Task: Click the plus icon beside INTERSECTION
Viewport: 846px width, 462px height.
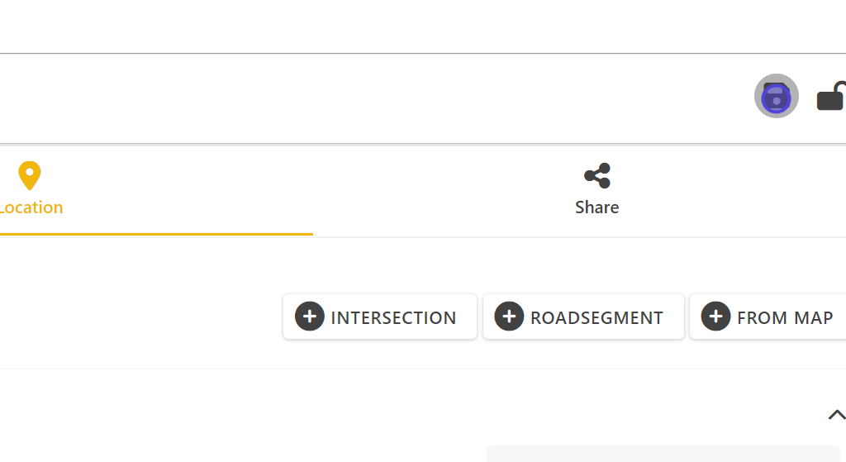Action: [x=310, y=317]
